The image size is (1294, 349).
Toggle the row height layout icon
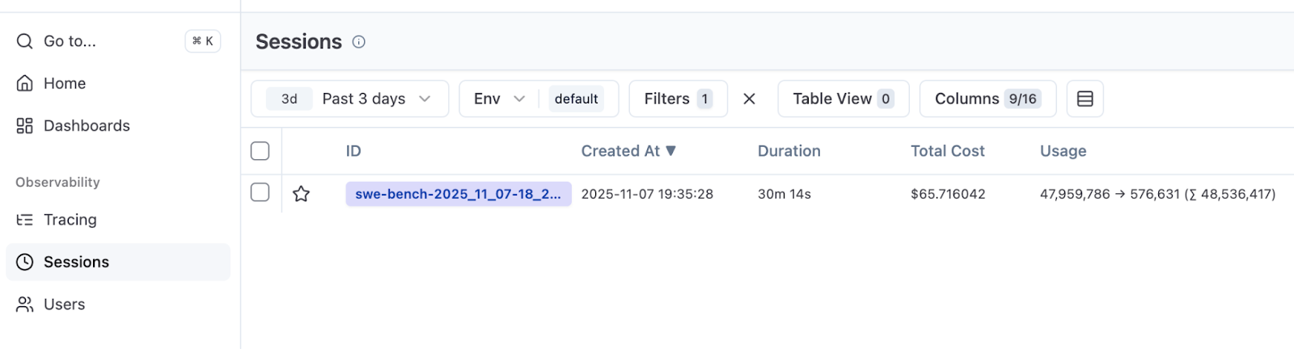(x=1085, y=99)
